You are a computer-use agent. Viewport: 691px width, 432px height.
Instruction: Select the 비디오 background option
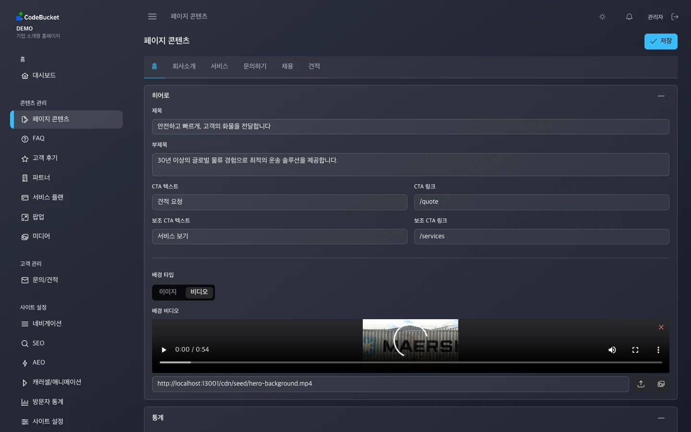pos(199,292)
